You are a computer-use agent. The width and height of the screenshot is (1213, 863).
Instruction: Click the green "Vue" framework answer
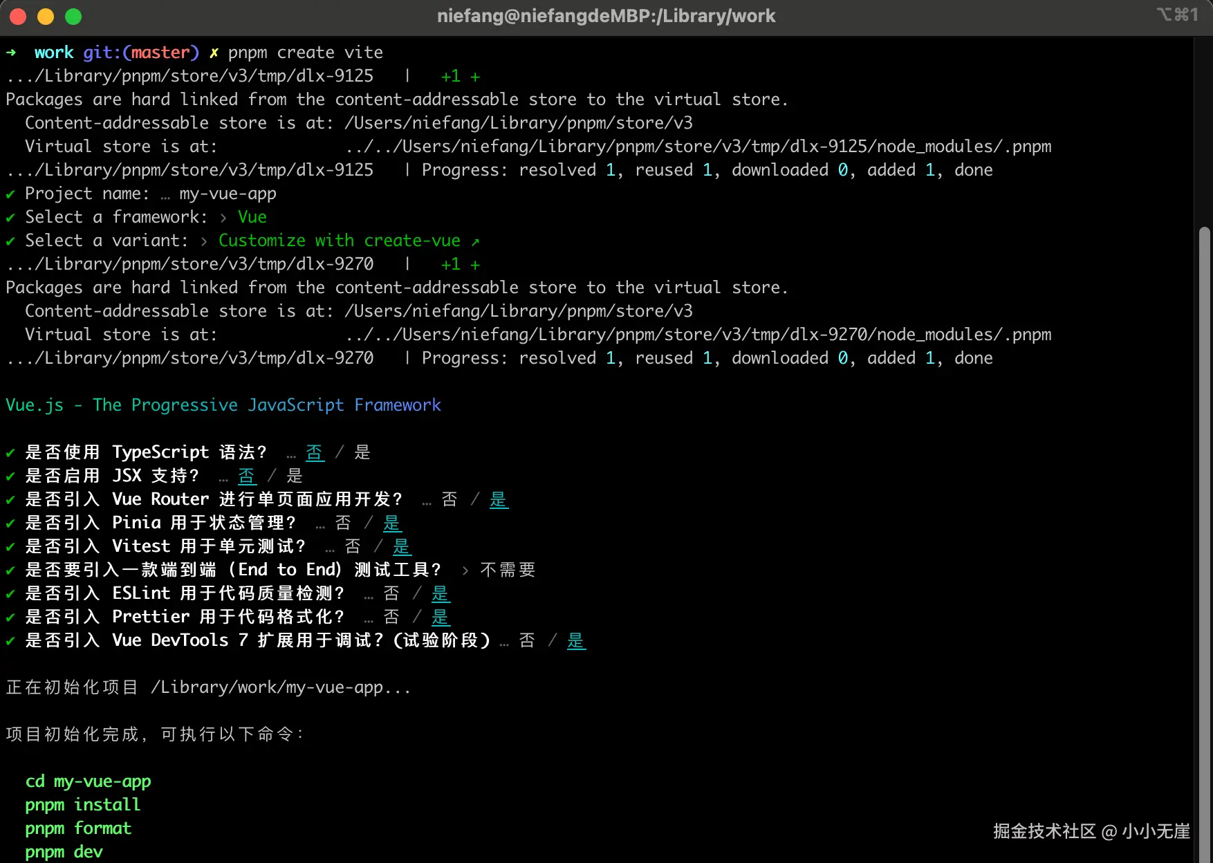252,217
